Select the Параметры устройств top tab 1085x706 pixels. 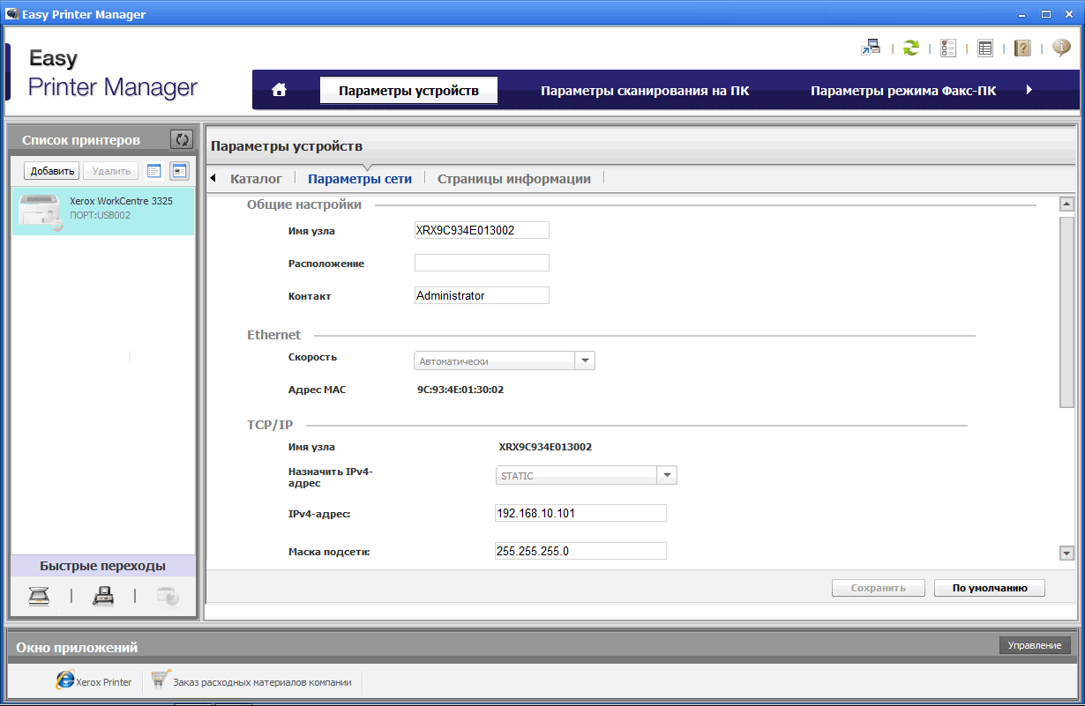point(408,90)
